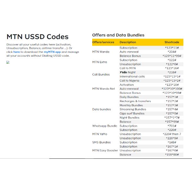Viewport: 192px width, 192px height.
Task: Click the Giga surf Bundles description
Action: [x=132, y=113]
